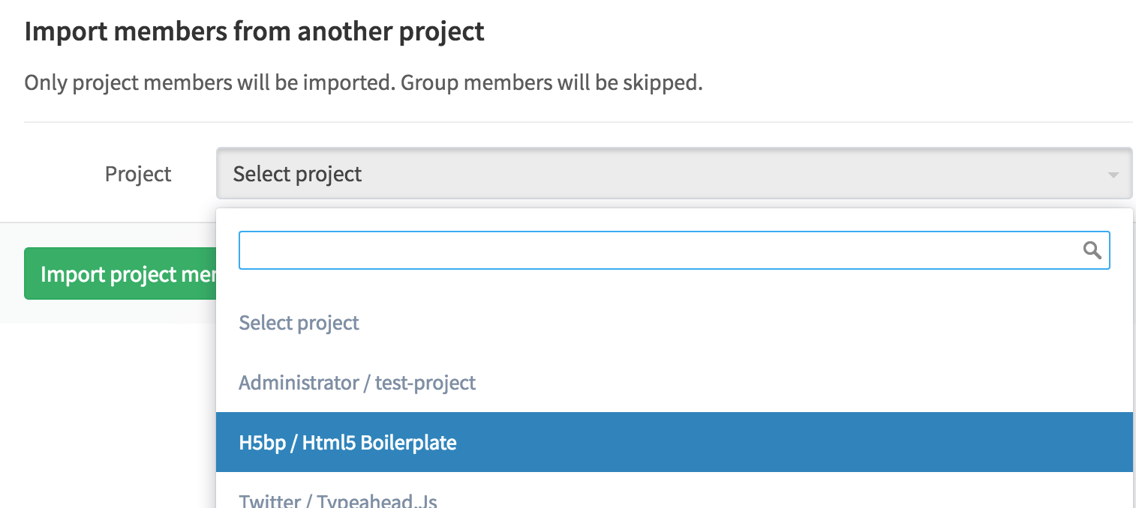The width and height of the screenshot is (1136, 508).
Task: Pick Administrator / test-project from the dropdown
Action: (356, 383)
